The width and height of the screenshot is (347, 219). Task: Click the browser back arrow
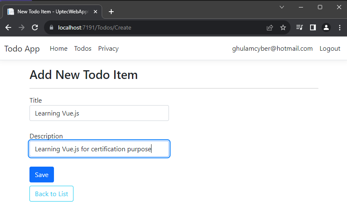tap(8, 27)
